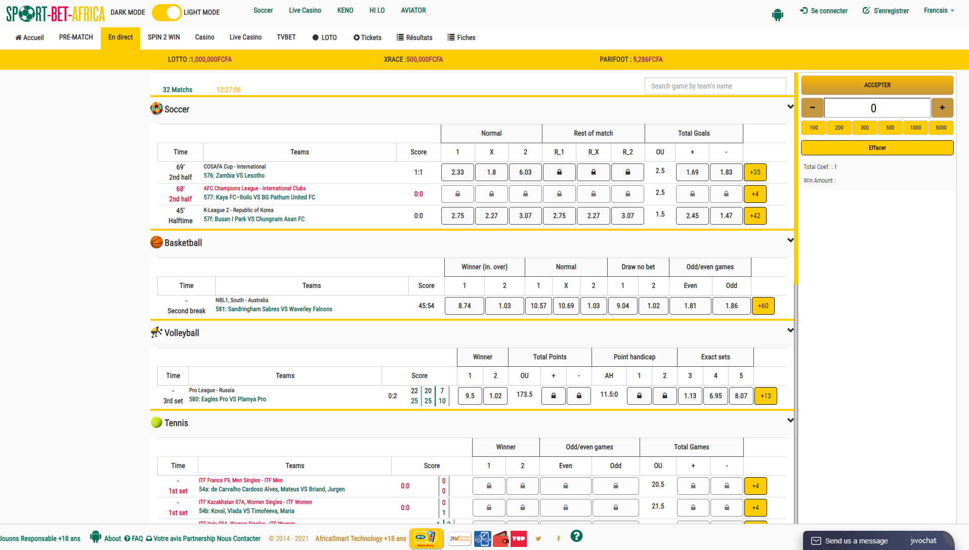Toggle the Dark Mode / Light Mode switch
Screen dimensions: 969x550
(x=166, y=12)
